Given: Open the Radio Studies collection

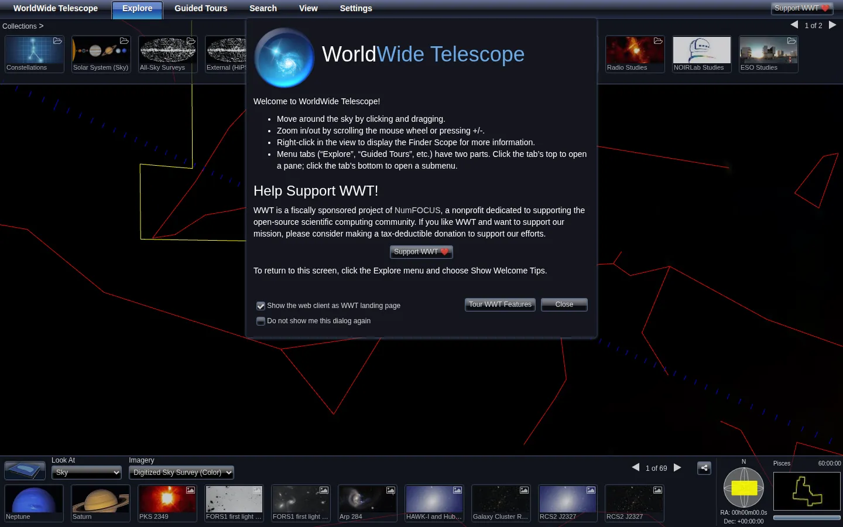Looking at the screenshot, I should [x=635, y=54].
